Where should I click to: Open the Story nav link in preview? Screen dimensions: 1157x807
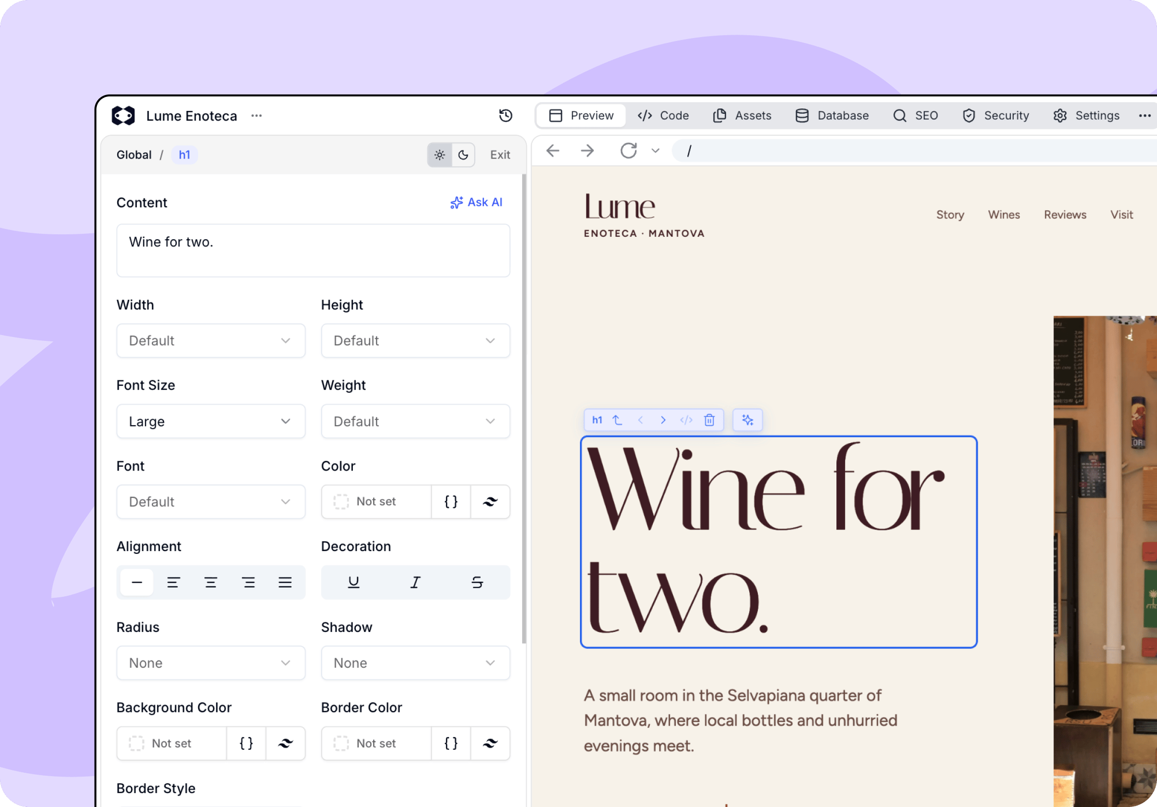950,215
